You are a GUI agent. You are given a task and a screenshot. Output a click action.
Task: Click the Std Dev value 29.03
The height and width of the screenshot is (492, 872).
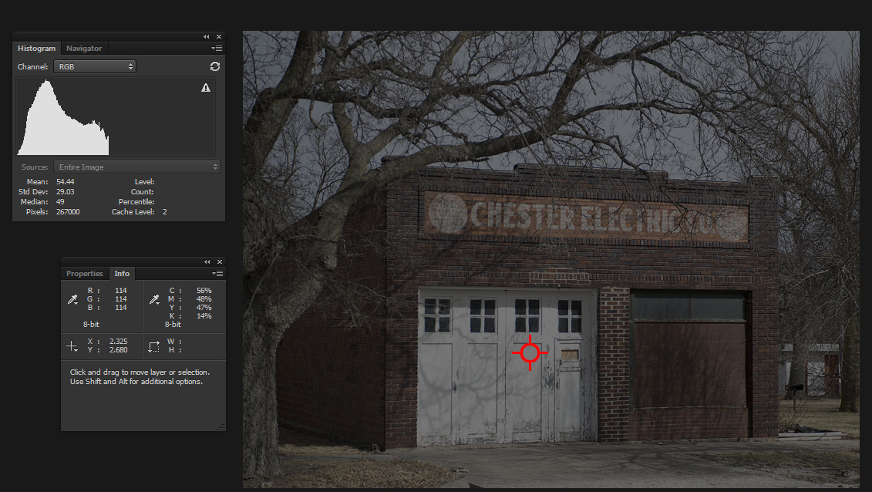tap(65, 192)
